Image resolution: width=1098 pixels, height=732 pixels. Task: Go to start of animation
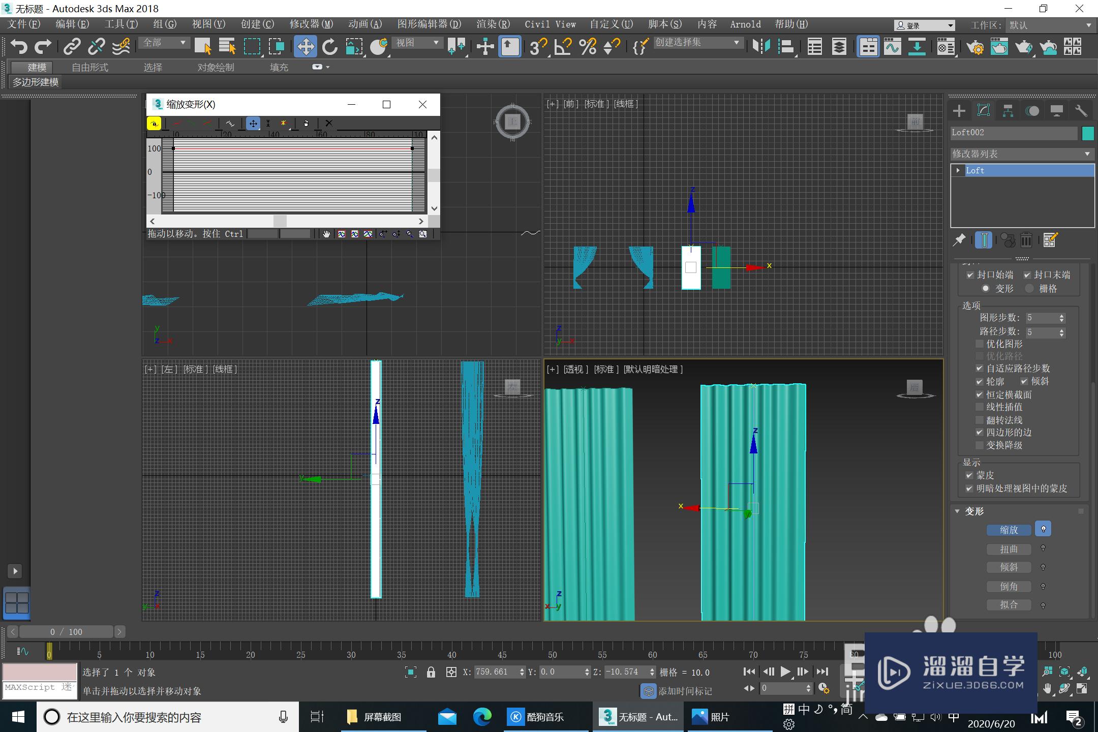[x=749, y=672]
